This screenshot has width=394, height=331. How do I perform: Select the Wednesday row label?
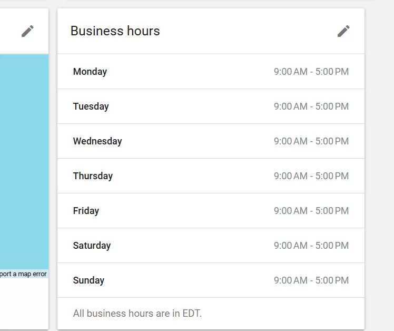[97, 141]
